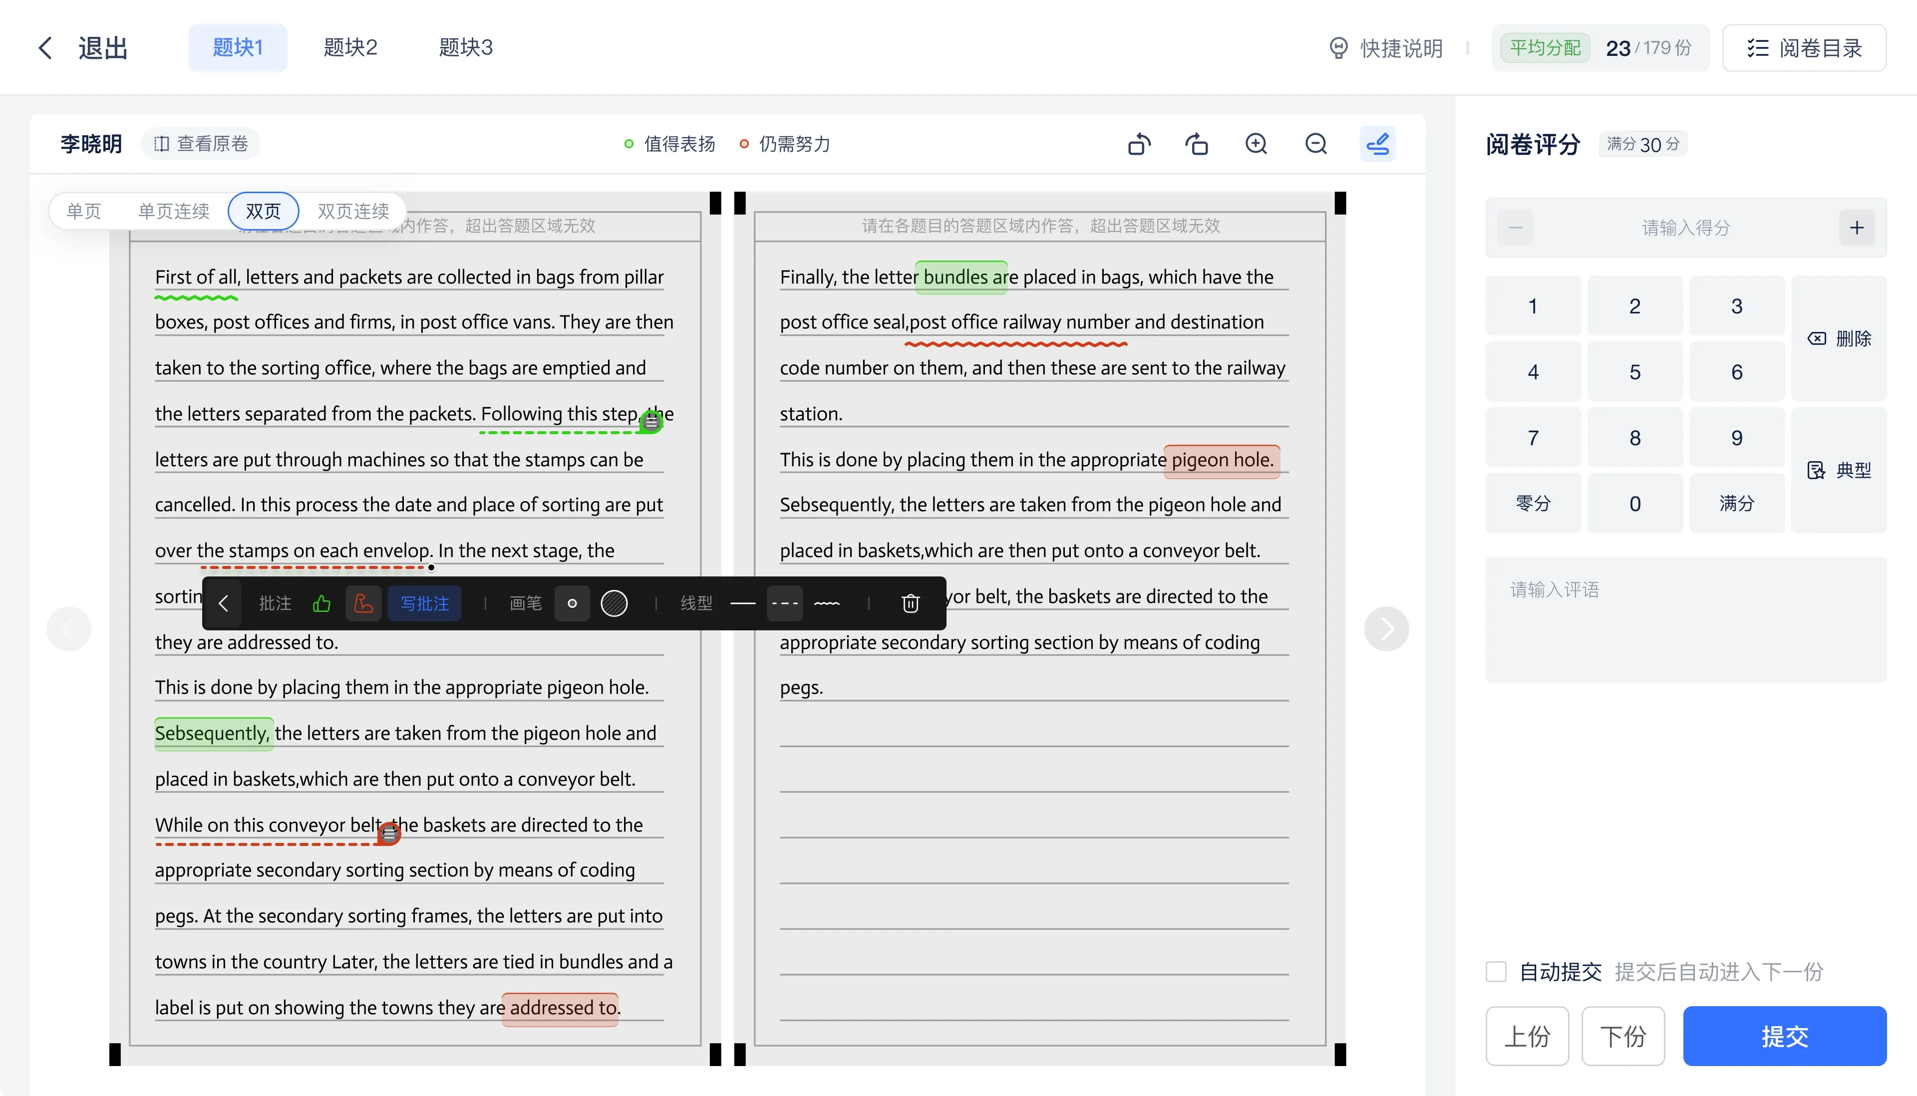Choose the solid line style

742,604
